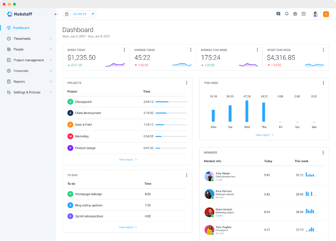This screenshot has height=241, width=336.
Task: Click the Chargepoint time progress bar
Action: [171, 102]
